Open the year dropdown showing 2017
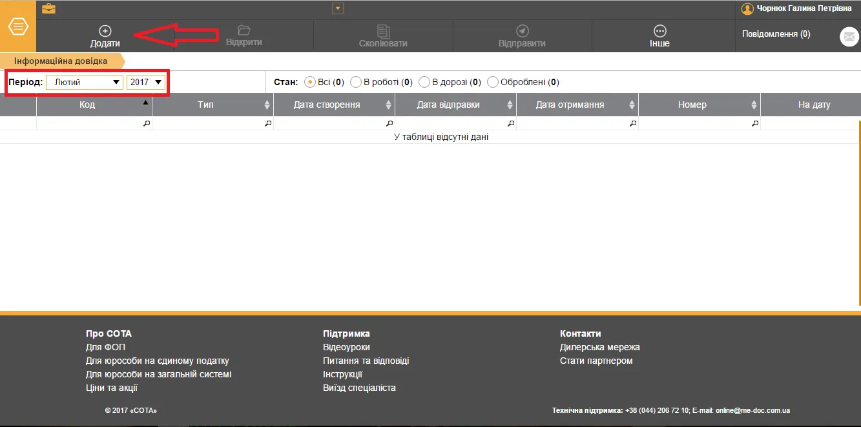This screenshot has height=427, width=861. [x=146, y=82]
